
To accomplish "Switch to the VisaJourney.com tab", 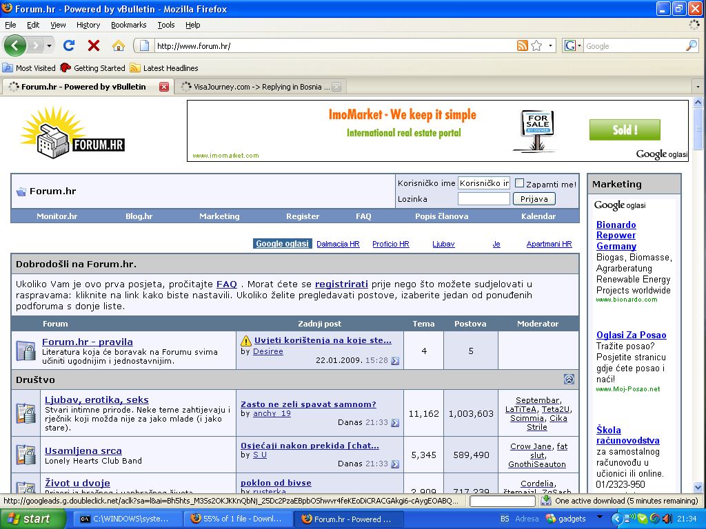I will (x=261, y=87).
